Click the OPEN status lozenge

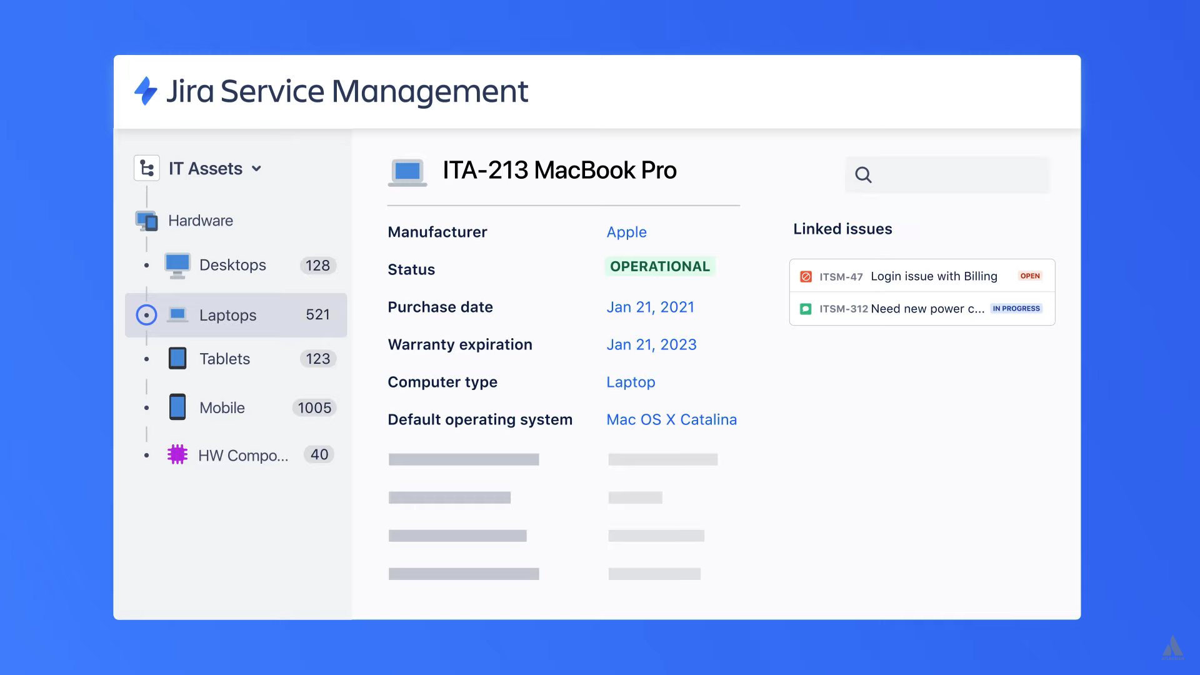pos(1029,276)
